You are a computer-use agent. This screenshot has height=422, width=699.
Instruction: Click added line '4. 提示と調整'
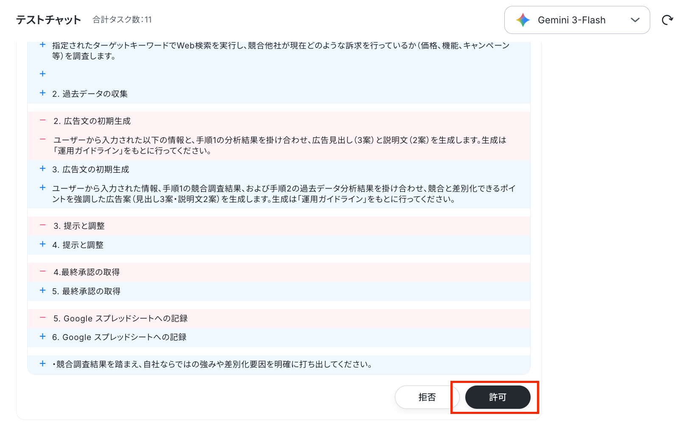click(x=78, y=245)
